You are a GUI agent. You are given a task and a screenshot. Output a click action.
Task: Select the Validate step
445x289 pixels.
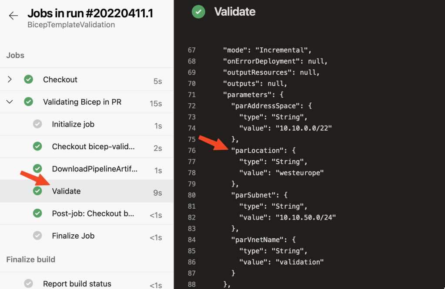66,191
